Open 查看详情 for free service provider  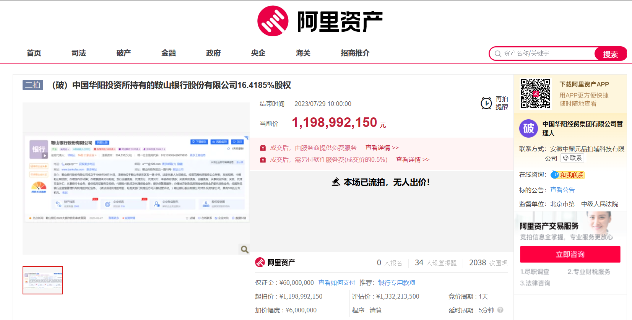(382, 148)
